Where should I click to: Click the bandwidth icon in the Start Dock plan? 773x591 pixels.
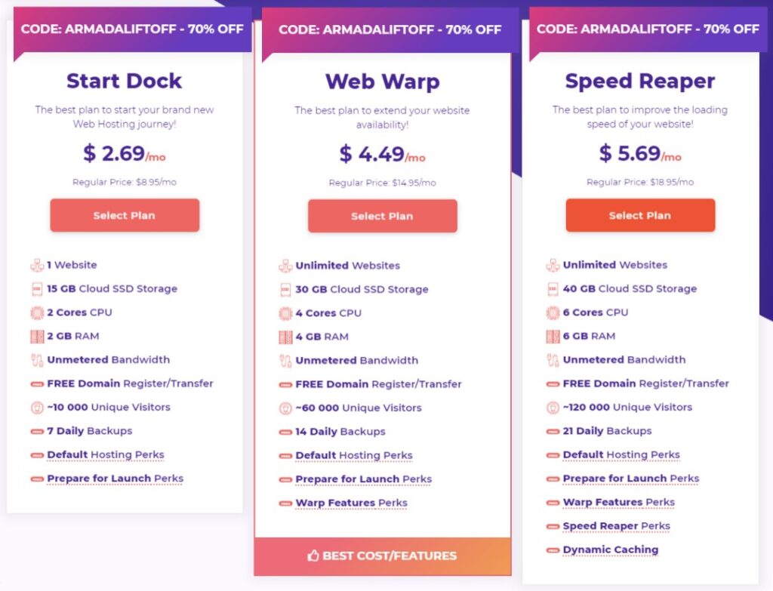coord(35,360)
